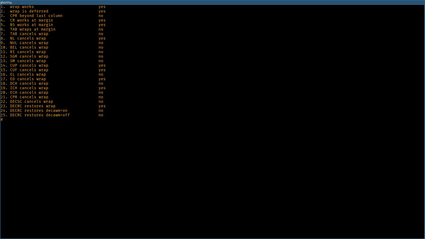Click the 'yes' result for DECRC restores wrap
The image size is (425, 239).
pos(102,106)
